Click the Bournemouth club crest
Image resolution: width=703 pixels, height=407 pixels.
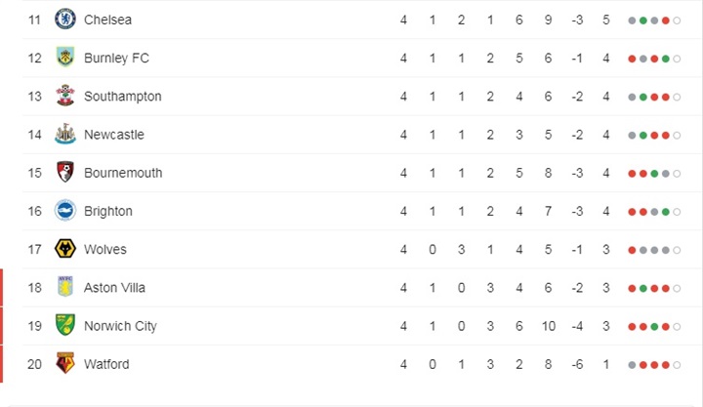coord(65,172)
